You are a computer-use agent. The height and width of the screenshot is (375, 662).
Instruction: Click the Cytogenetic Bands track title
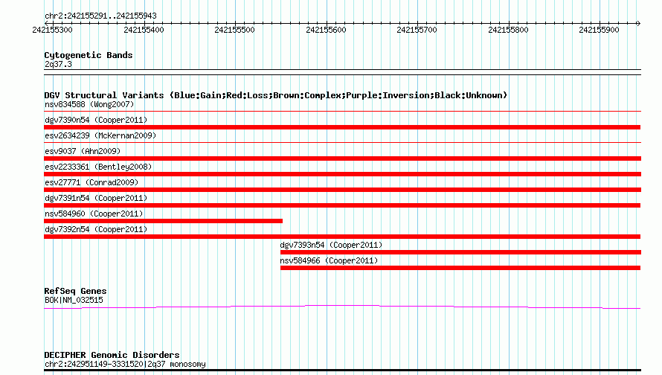(x=89, y=55)
